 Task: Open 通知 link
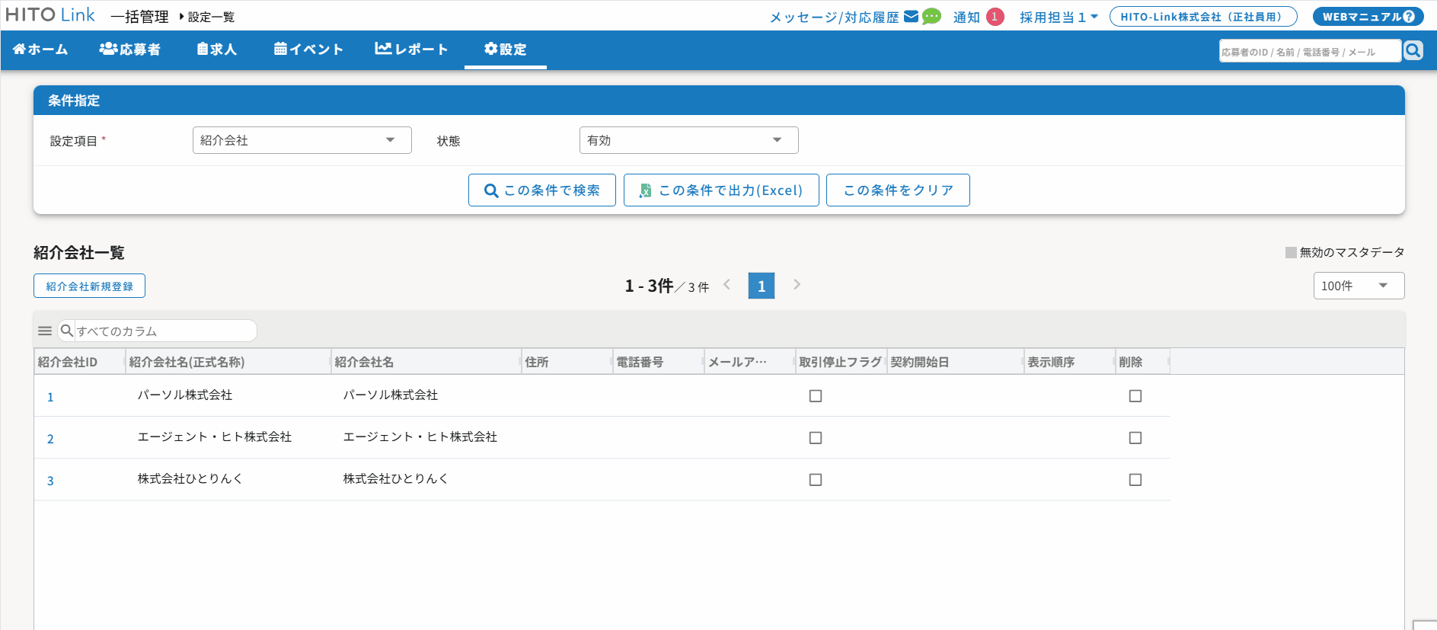[966, 17]
